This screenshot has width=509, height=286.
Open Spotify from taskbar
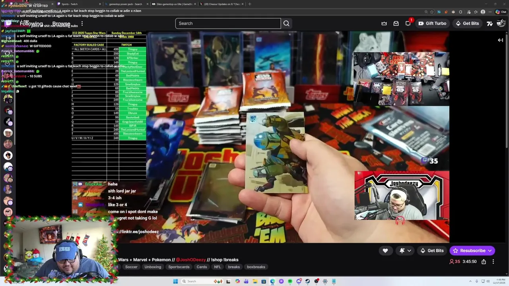click(x=290, y=281)
